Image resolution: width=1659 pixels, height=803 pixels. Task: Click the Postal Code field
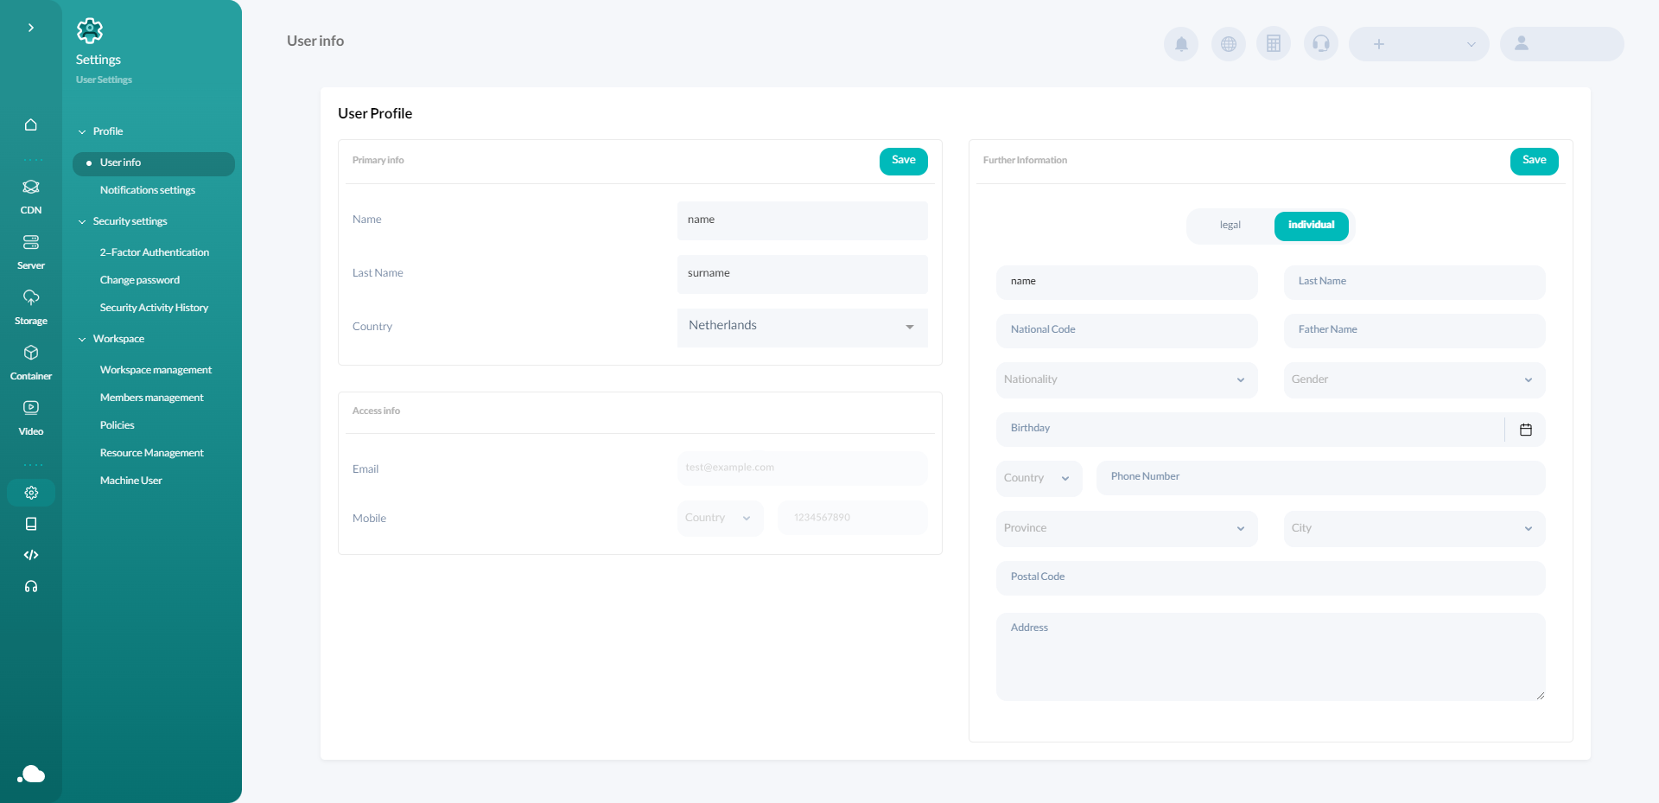click(1271, 578)
